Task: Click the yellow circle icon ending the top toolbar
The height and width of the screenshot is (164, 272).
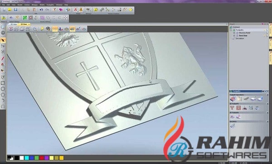Action: coord(131,10)
